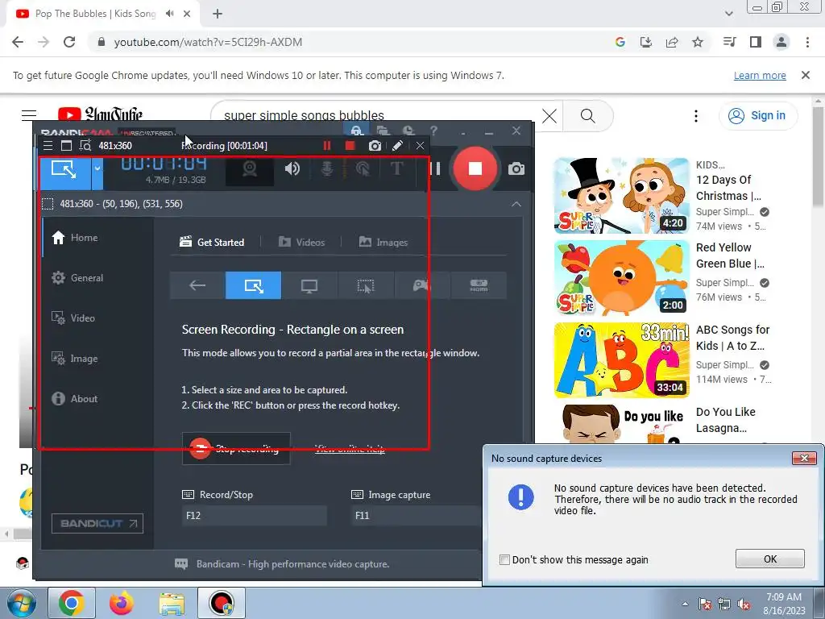
Task: Toggle fullscreen rectangle icon in overlay bar
Action: pos(66,146)
